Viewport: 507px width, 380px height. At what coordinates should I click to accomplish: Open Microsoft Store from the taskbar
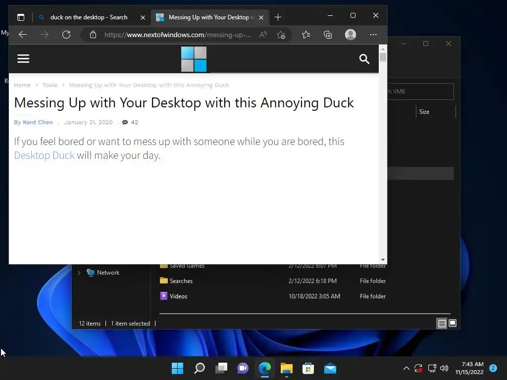click(308, 368)
